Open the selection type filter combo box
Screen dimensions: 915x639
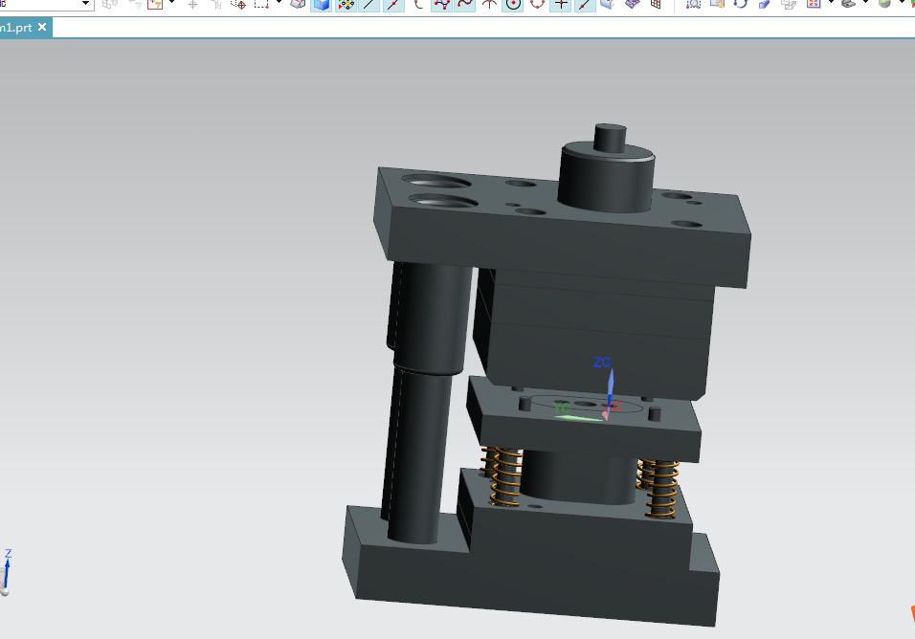click(47, 4)
